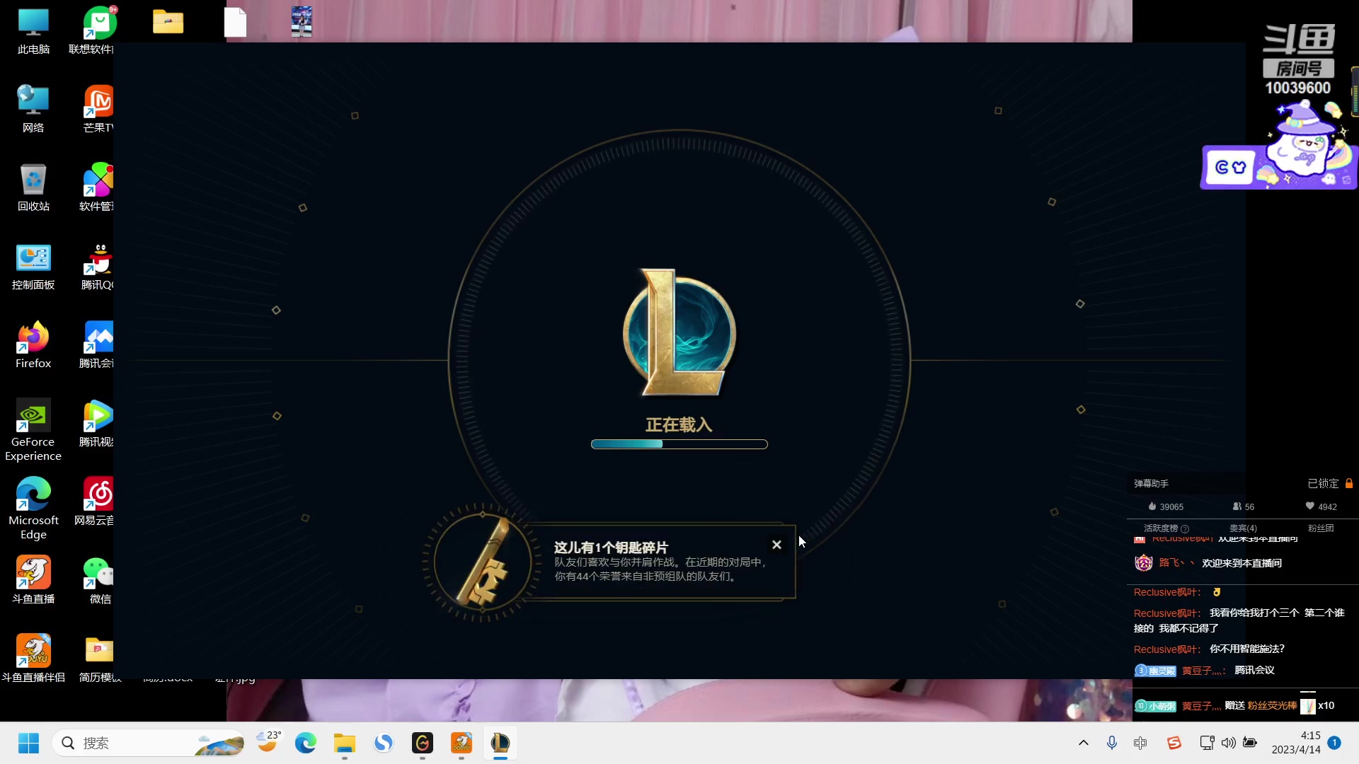This screenshot has height=764, width=1359.
Task: Close the key fragment notification popup
Action: coord(776,545)
